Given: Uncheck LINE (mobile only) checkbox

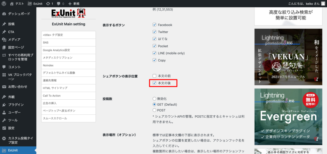Looking at the screenshot, I should (x=155, y=53).
